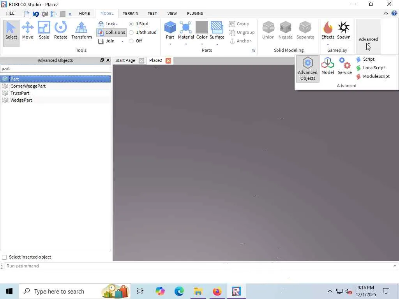Open the Effects flame icon
This screenshot has height=299, width=399.
click(x=328, y=28)
